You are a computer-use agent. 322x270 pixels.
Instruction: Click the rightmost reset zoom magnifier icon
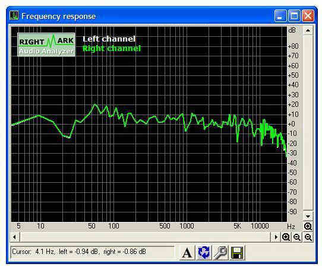tap(308, 237)
